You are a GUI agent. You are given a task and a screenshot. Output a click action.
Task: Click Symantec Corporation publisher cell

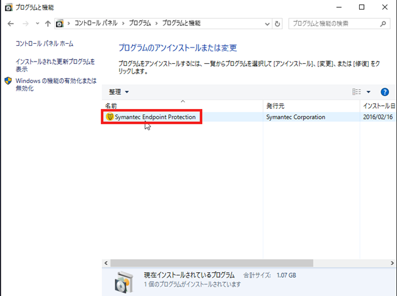pos(296,117)
